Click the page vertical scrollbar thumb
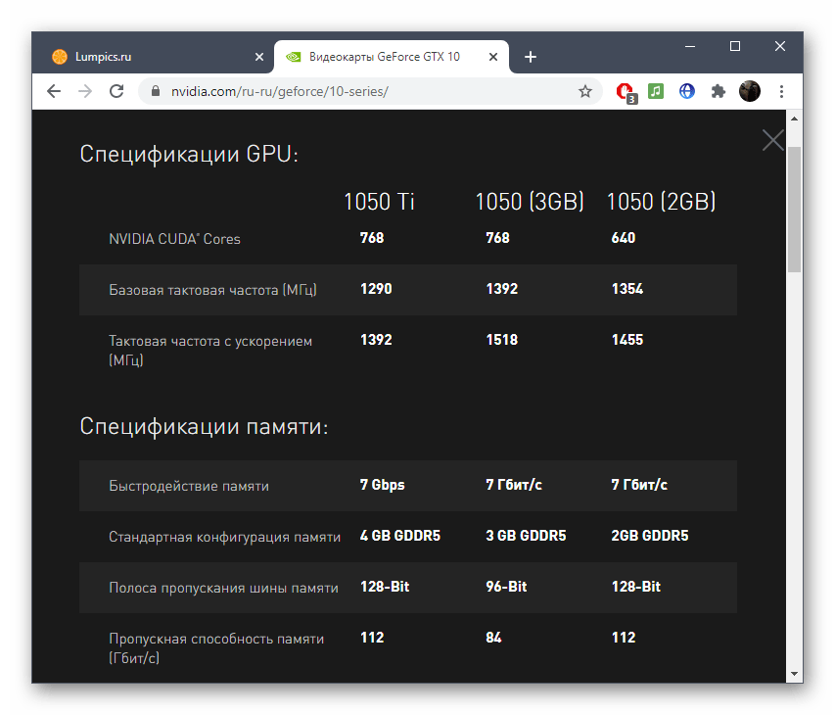Screen dimensions: 835x715 (795, 206)
